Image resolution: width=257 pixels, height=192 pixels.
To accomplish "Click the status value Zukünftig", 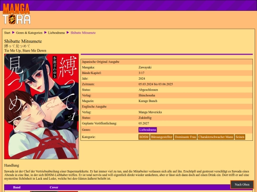I will coord(145,118).
